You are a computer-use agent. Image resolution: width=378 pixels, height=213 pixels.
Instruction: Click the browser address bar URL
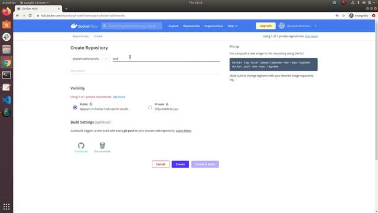(x=83, y=15)
